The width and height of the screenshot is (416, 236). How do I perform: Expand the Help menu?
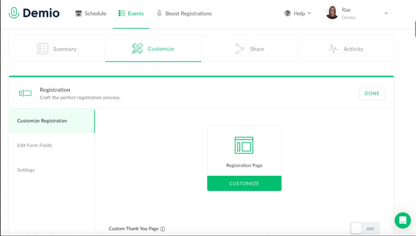(x=298, y=13)
